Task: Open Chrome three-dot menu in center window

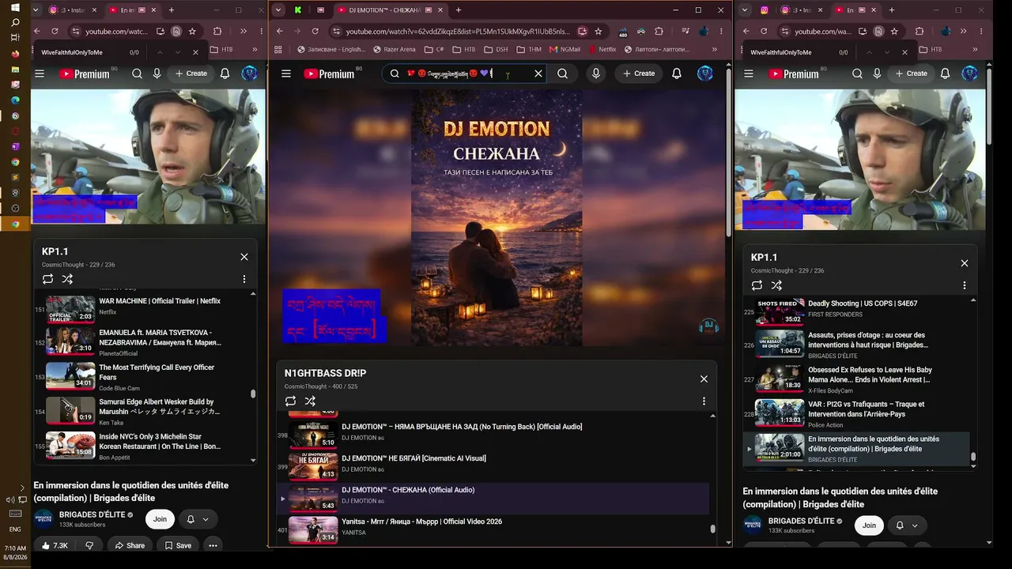Action: coord(719,32)
